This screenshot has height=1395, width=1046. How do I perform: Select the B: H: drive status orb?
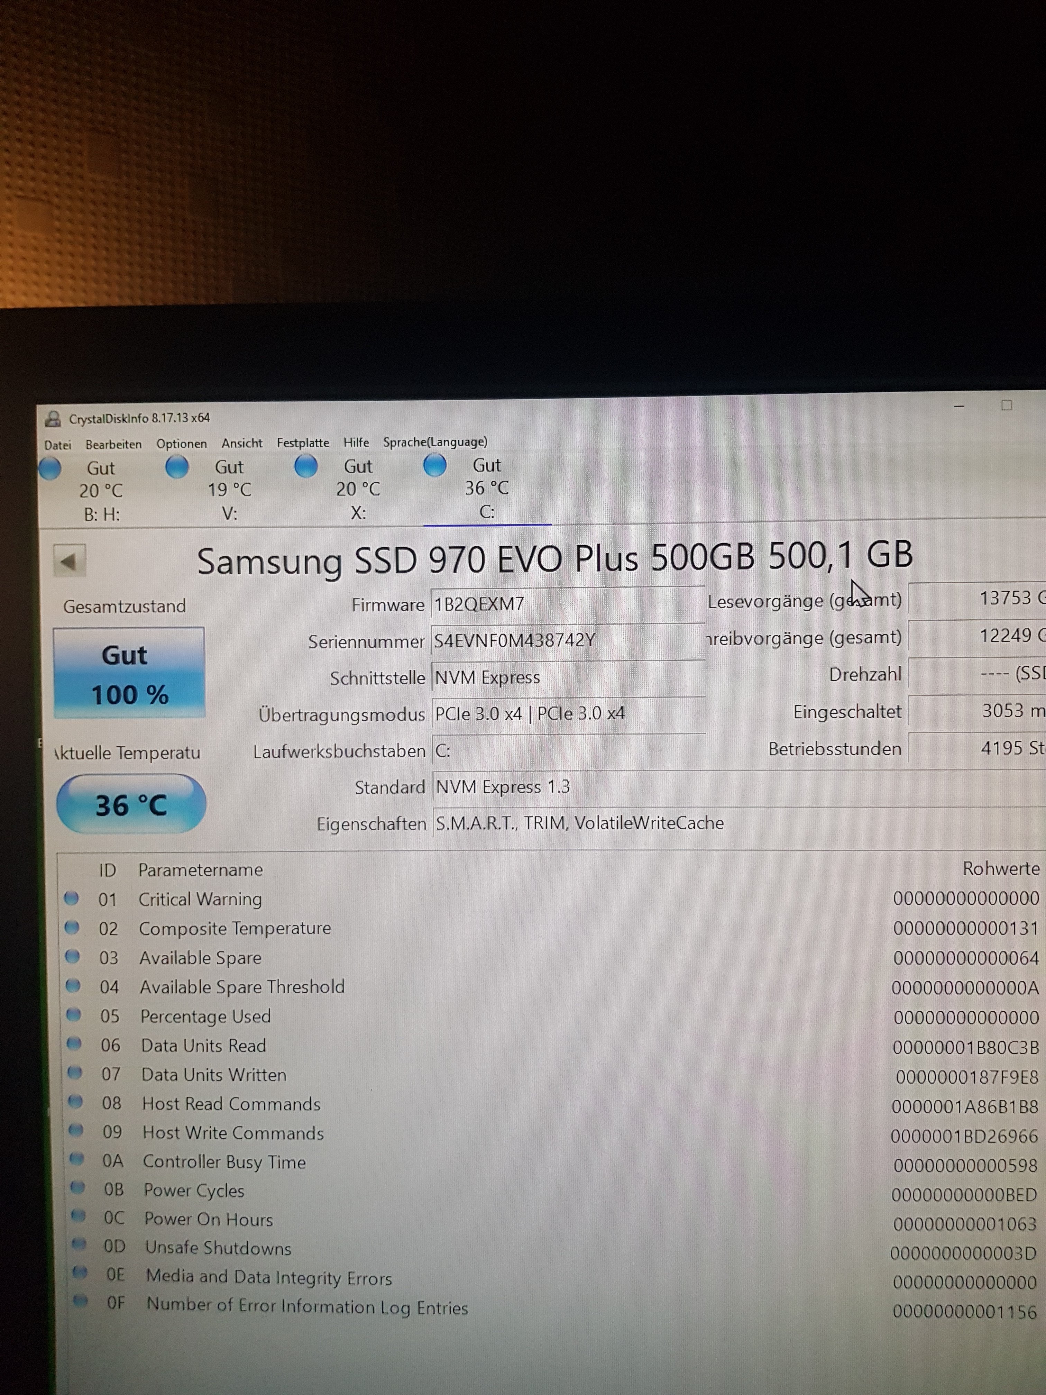[51, 468]
